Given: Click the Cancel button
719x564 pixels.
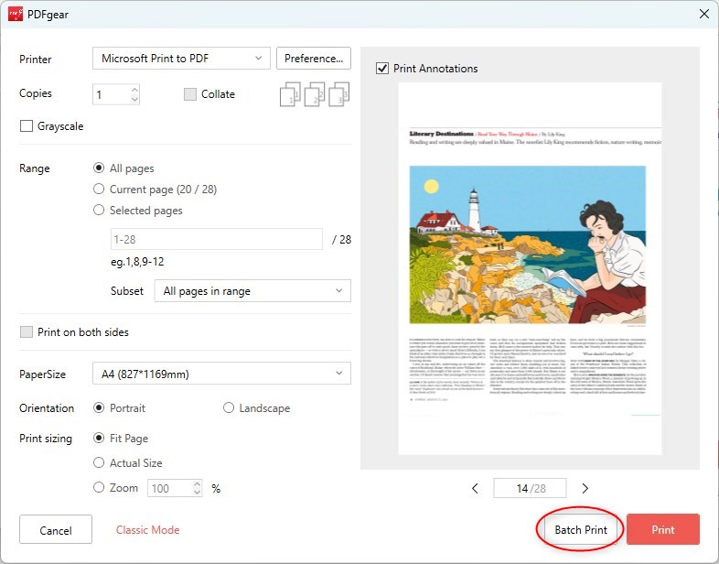Looking at the screenshot, I should pos(56,530).
